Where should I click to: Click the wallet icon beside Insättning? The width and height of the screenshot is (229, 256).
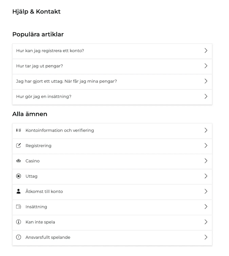tap(19, 207)
